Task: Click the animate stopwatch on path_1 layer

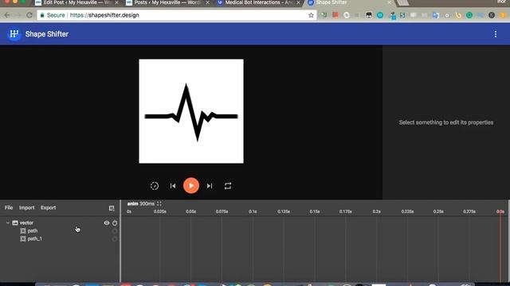Action: coord(115,239)
